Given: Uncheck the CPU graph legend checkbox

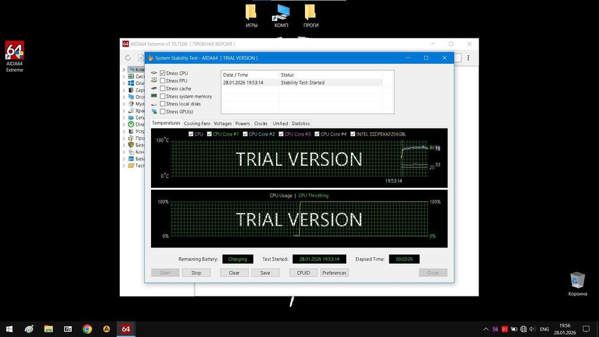Looking at the screenshot, I should pos(191,134).
